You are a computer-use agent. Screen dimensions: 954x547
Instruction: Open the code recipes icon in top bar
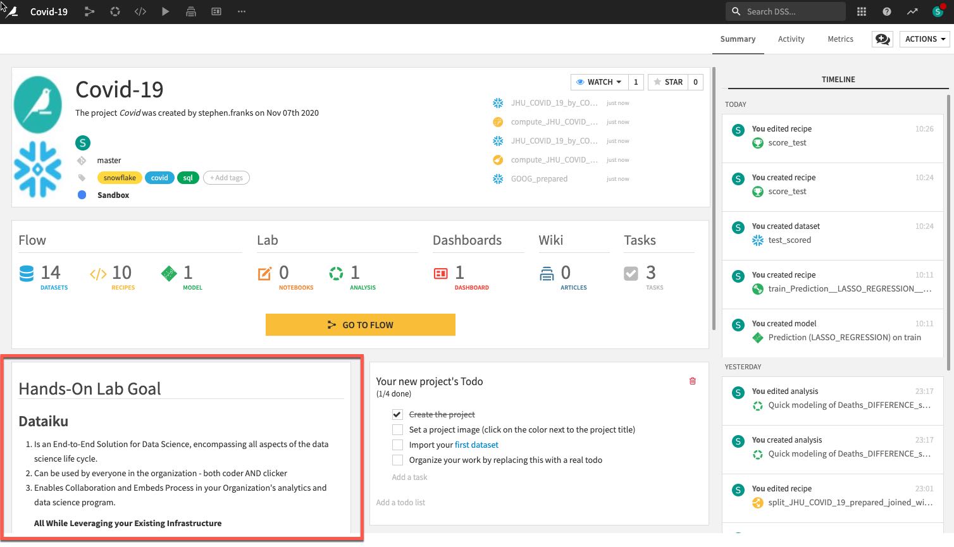pyautogui.click(x=140, y=11)
